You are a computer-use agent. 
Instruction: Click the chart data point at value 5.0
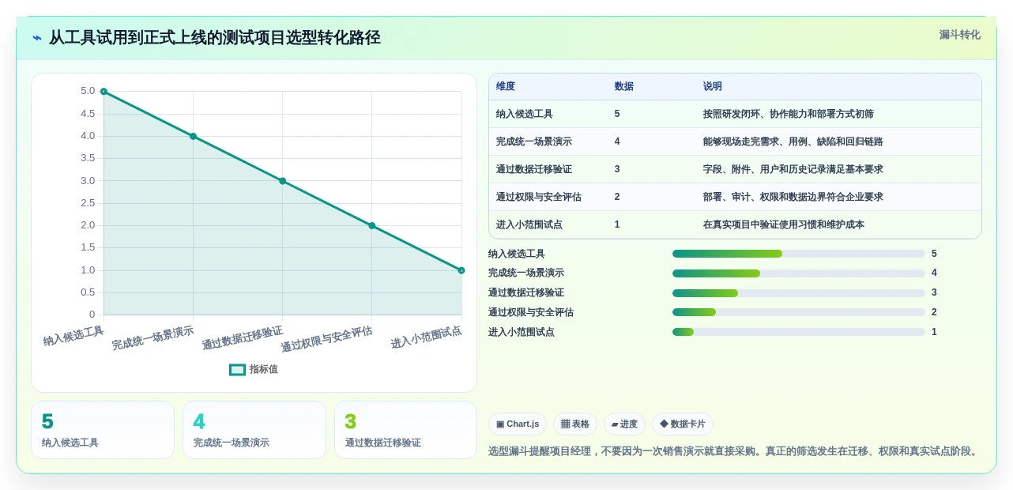pyautogui.click(x=104, y=92)
